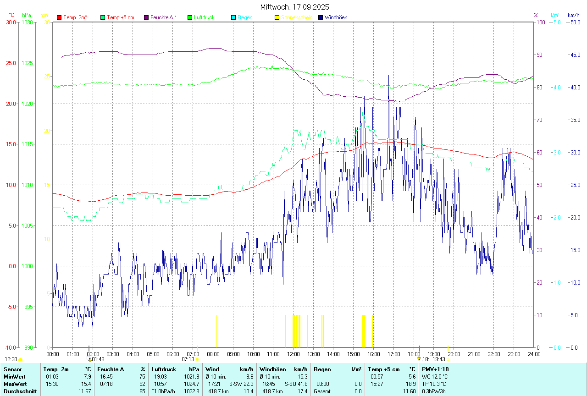Click the PMV+1:10 header in table
587x396 pixels.
(435, 369)
